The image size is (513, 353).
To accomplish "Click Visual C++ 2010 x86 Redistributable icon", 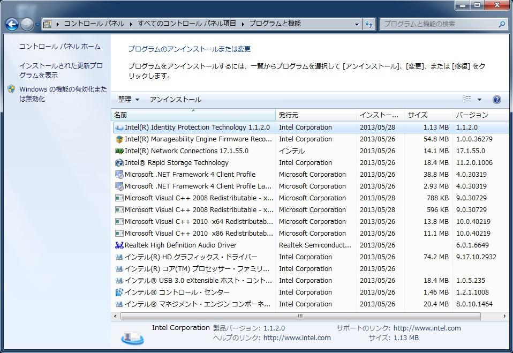I will click(119, 233).
